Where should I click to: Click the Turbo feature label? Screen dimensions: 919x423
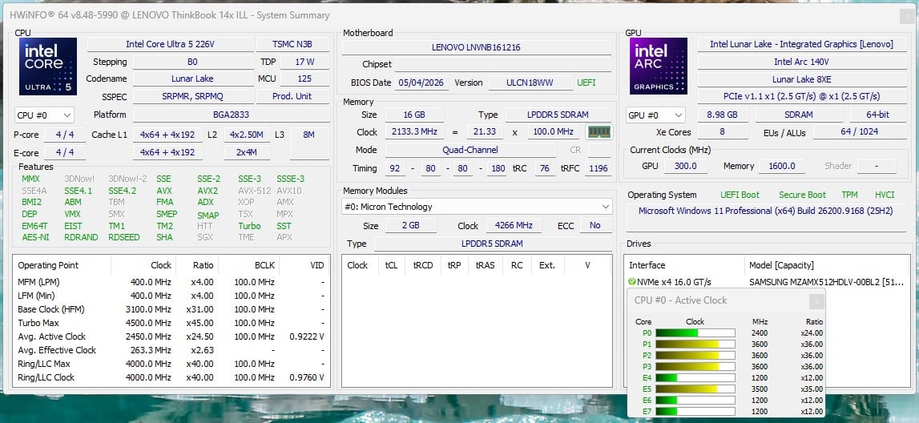click(x=249, y=226)
